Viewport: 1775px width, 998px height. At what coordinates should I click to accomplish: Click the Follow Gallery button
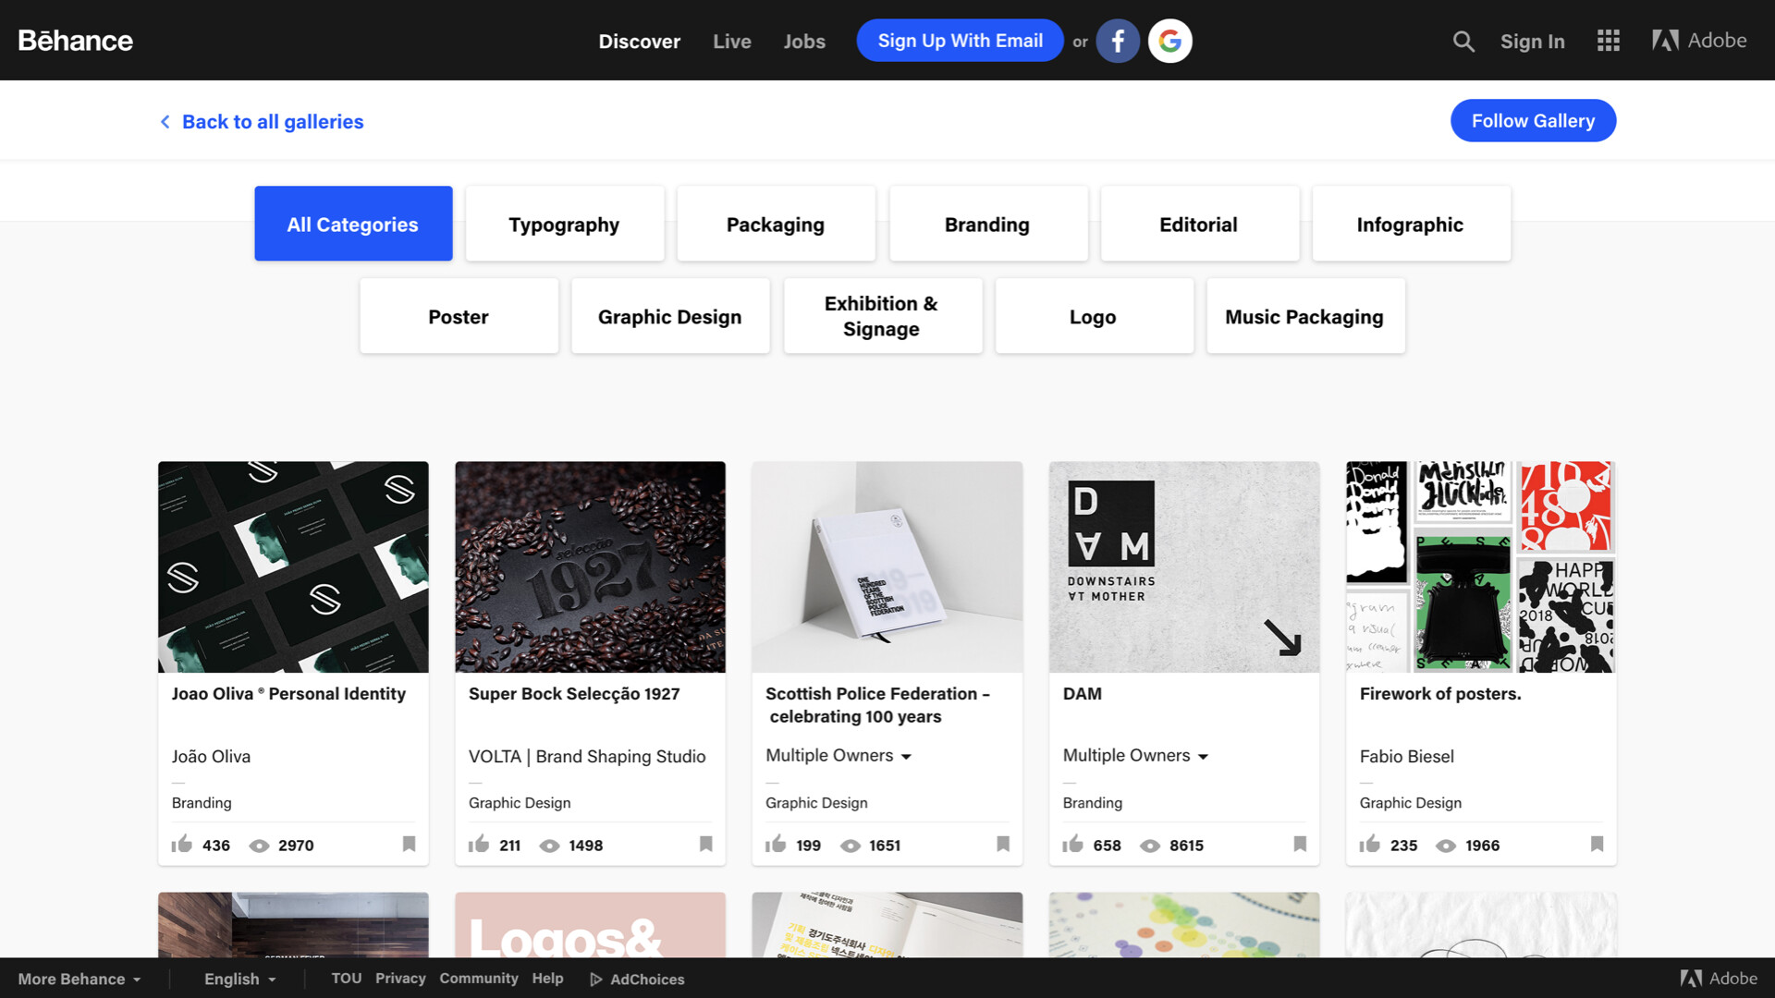(x=1533, y=121)
